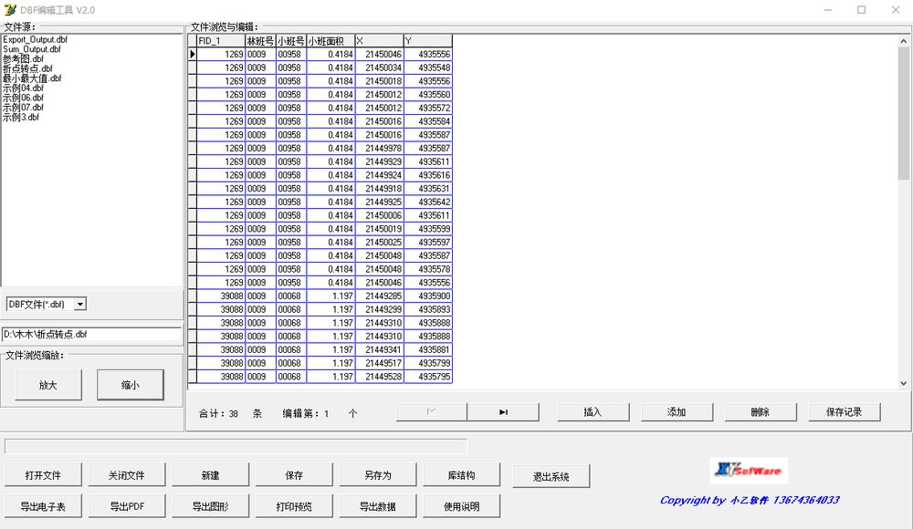
Task: Click X cell value 21449285
Action: 379,296
